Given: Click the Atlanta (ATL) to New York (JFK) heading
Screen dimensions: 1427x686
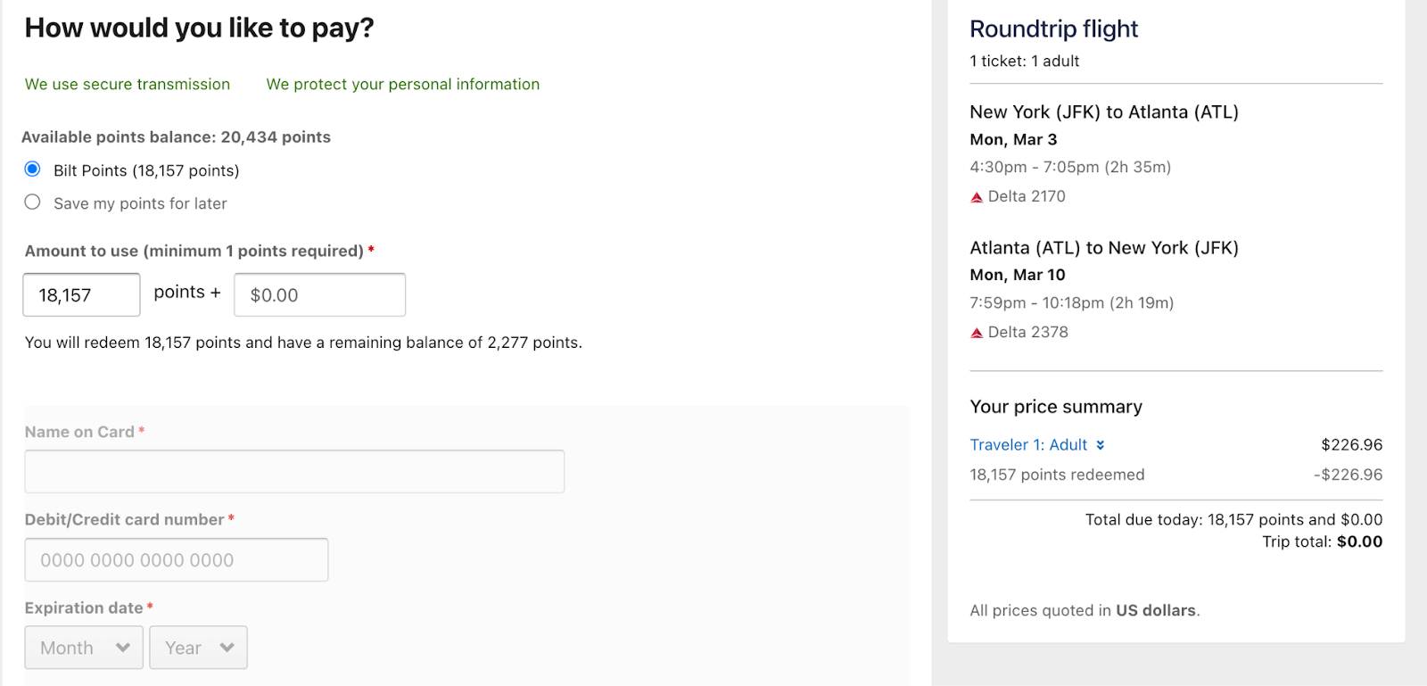Looking at the screenshot, I should 1103,248.
